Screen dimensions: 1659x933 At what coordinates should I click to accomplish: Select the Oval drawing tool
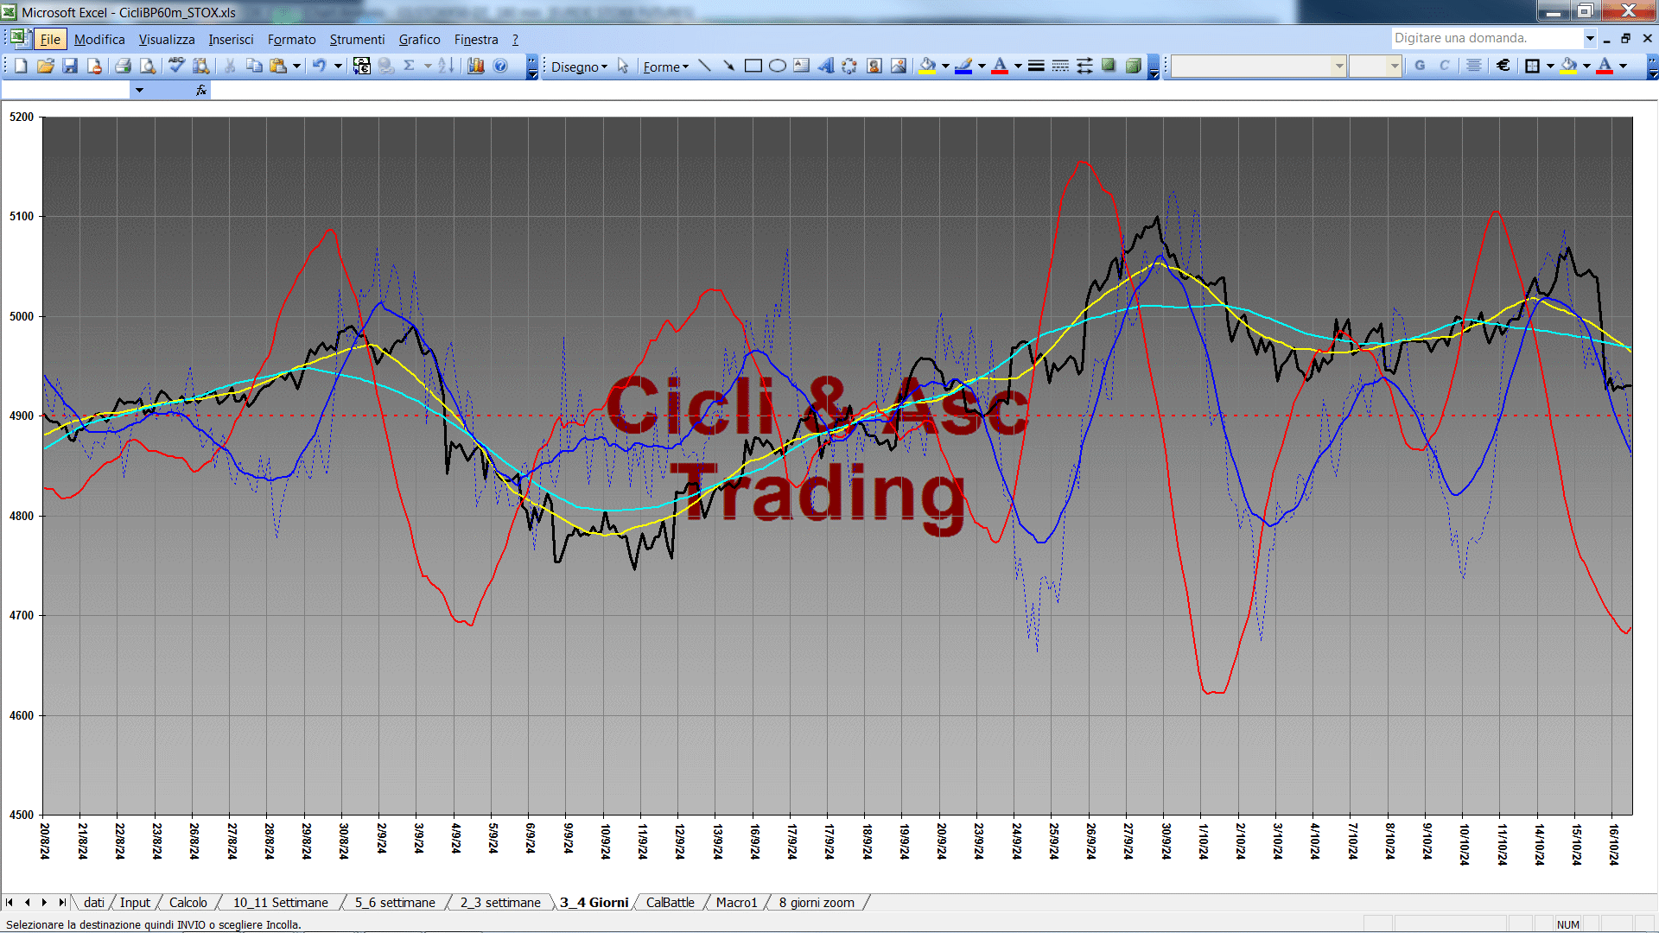(x=778, y=66)
